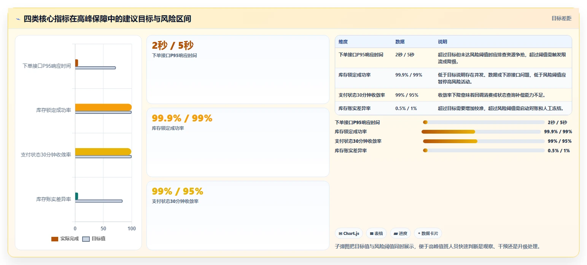Toggle the 实际完成 legend item
The width and height of the screenshot is (587, 265).
(x=65, y=239)
